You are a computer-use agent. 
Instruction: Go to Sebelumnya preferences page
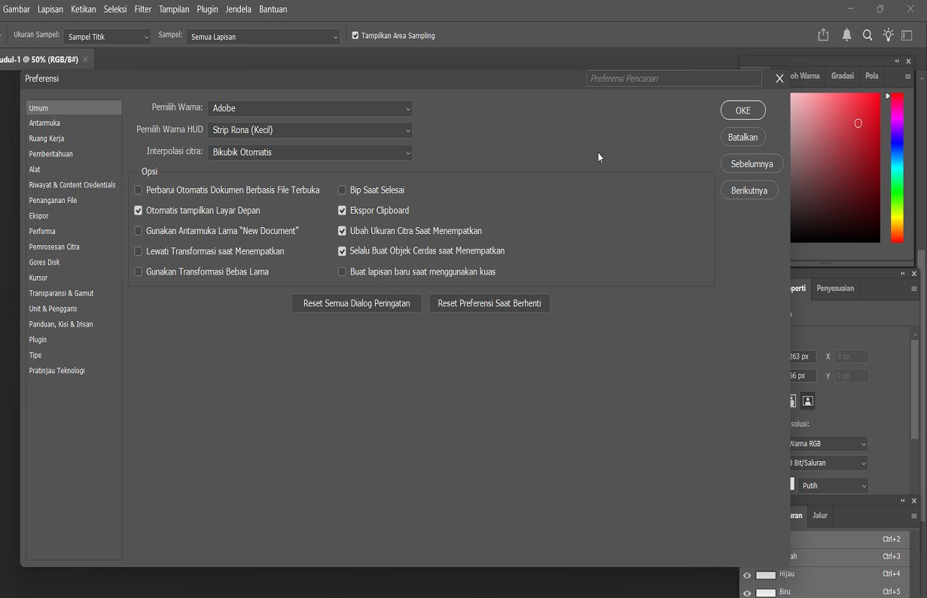coord(752,163)
